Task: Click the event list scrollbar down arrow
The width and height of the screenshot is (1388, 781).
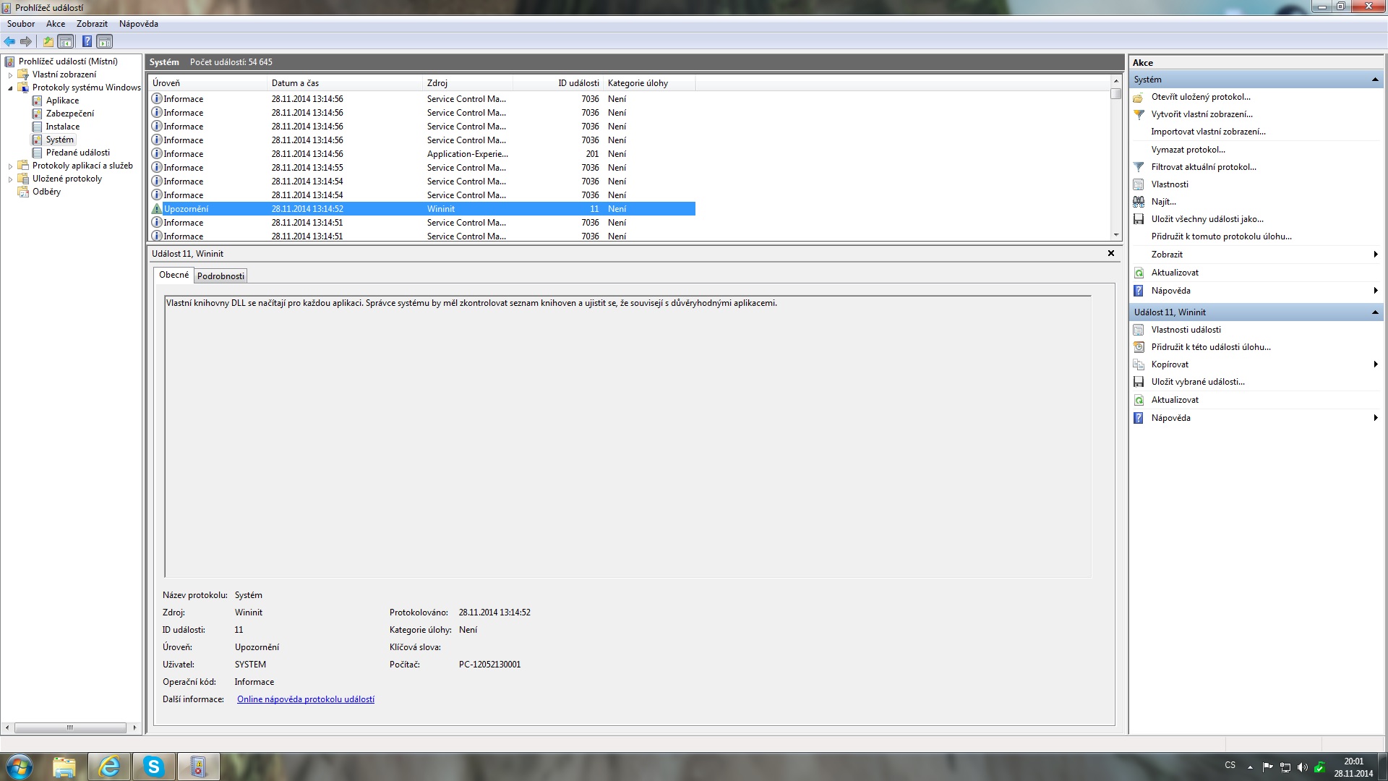Action: click(x=1116, y=235)
